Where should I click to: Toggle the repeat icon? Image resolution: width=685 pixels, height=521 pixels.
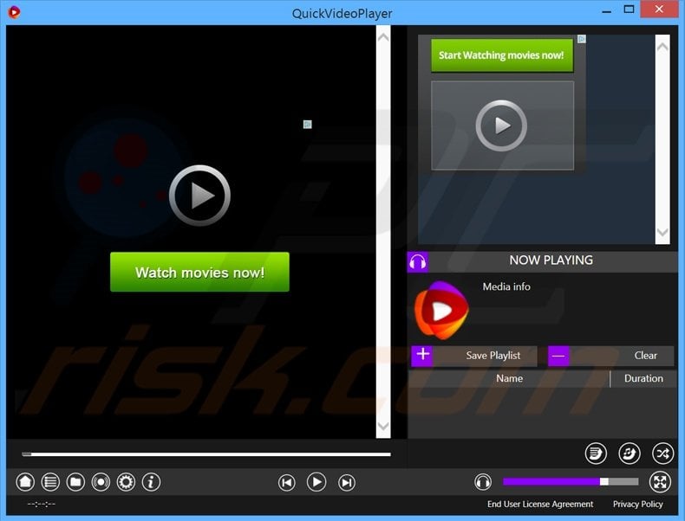click(630, 453)
